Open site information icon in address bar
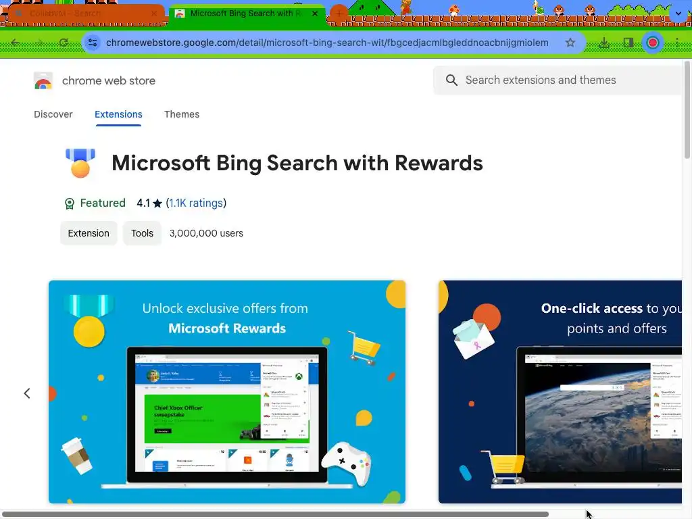The height and width of the screenshot is (519, 692). [x=93, y=43]
